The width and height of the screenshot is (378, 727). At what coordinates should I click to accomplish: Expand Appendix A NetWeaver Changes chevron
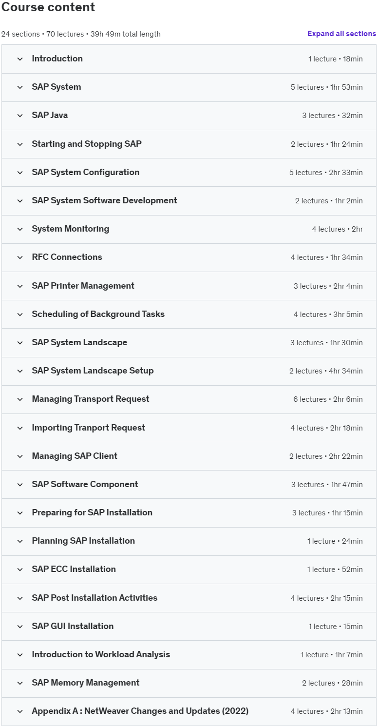[20, 711]
